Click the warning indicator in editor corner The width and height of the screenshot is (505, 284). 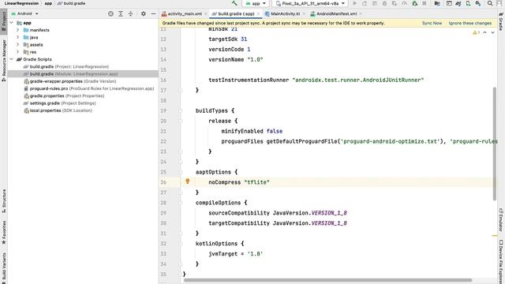[476, 32]
